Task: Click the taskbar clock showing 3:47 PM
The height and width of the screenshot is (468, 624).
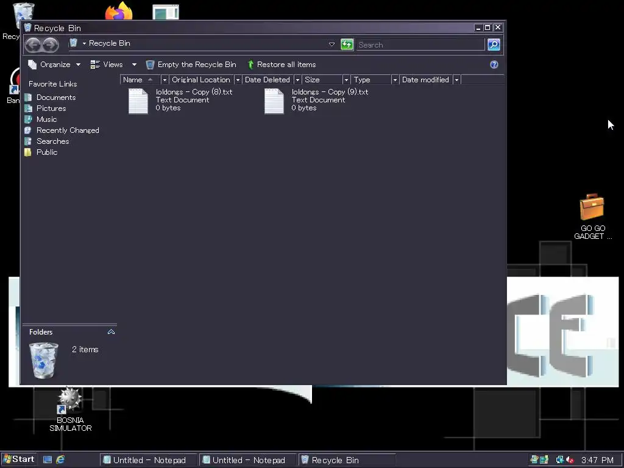Action: pos(597,460)
